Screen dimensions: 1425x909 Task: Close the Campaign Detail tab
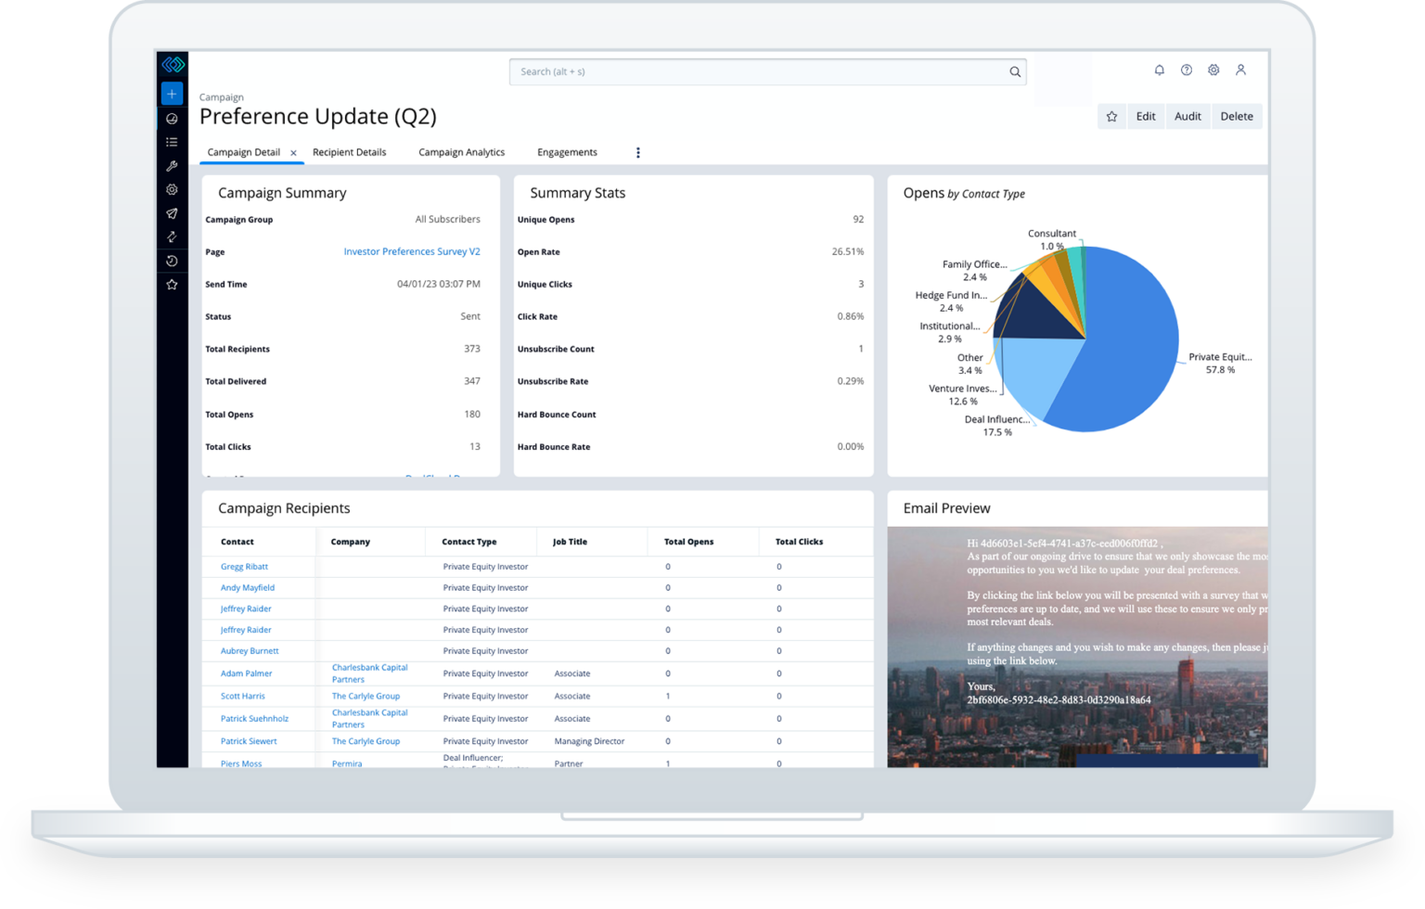pyautogui.click(x=293, y=151)
